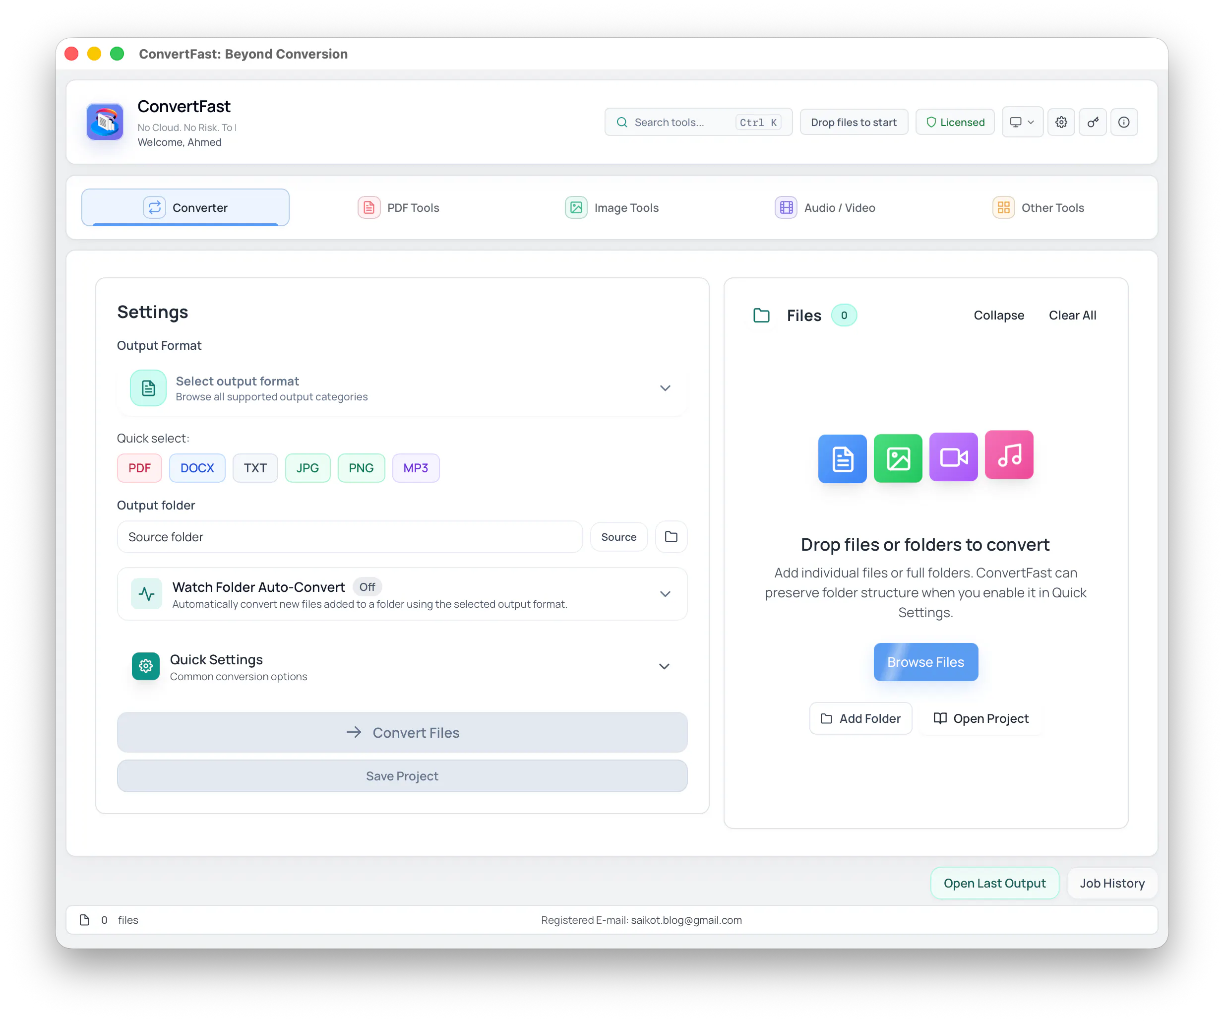Click Open Project button
1224x1022 pixels.
tap(981, 719)
